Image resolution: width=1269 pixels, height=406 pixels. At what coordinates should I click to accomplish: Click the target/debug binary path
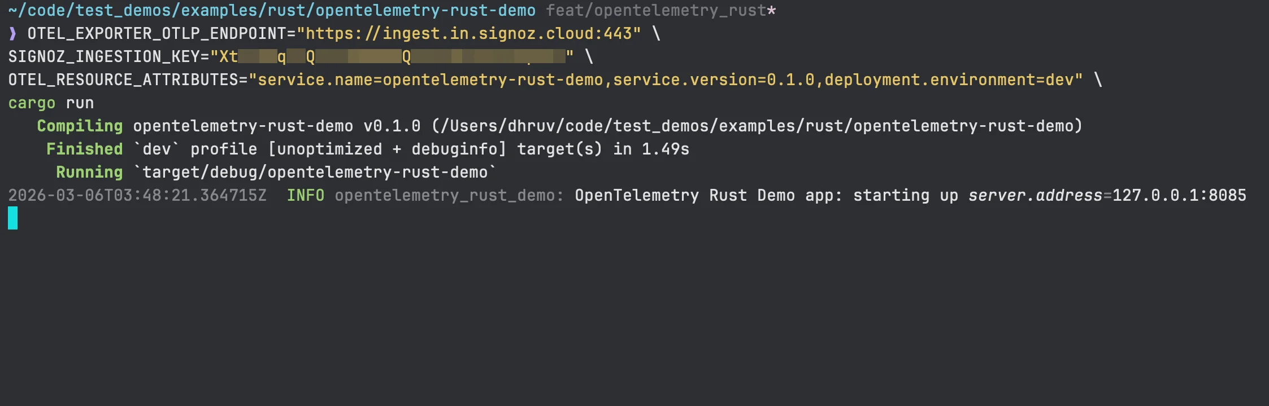click(x=315, y=173)
